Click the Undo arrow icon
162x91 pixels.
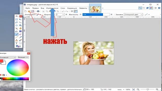tap(63, 11)
